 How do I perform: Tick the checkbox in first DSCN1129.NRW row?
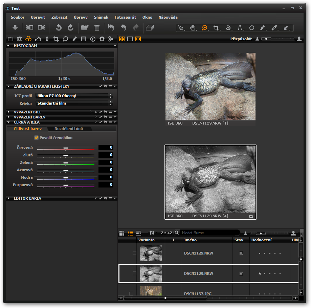[134, 253]
